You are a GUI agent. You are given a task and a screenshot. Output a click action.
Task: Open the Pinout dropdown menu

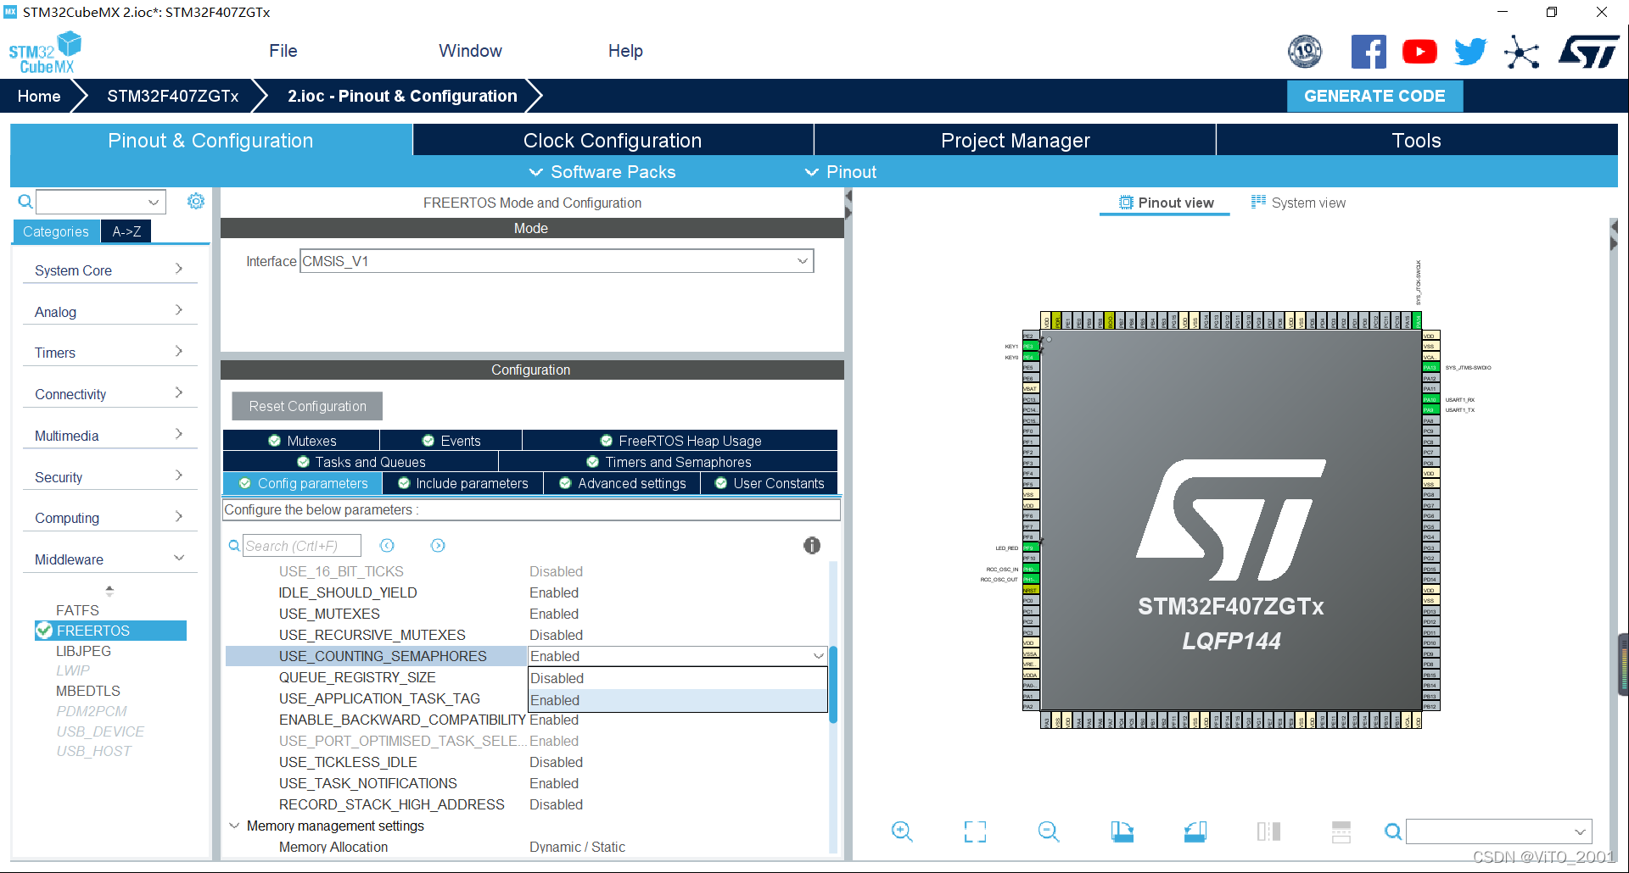840,172
